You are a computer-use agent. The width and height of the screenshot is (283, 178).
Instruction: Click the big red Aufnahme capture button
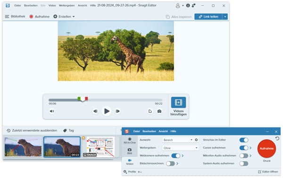[x=266, y=149]
